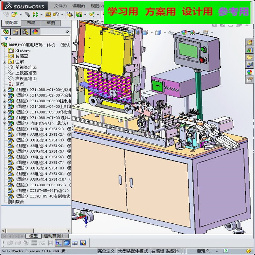This screenshot has width=255, height=255.
Task: Open the filter funnel dropdown arrow
Action: coord(10,38)
